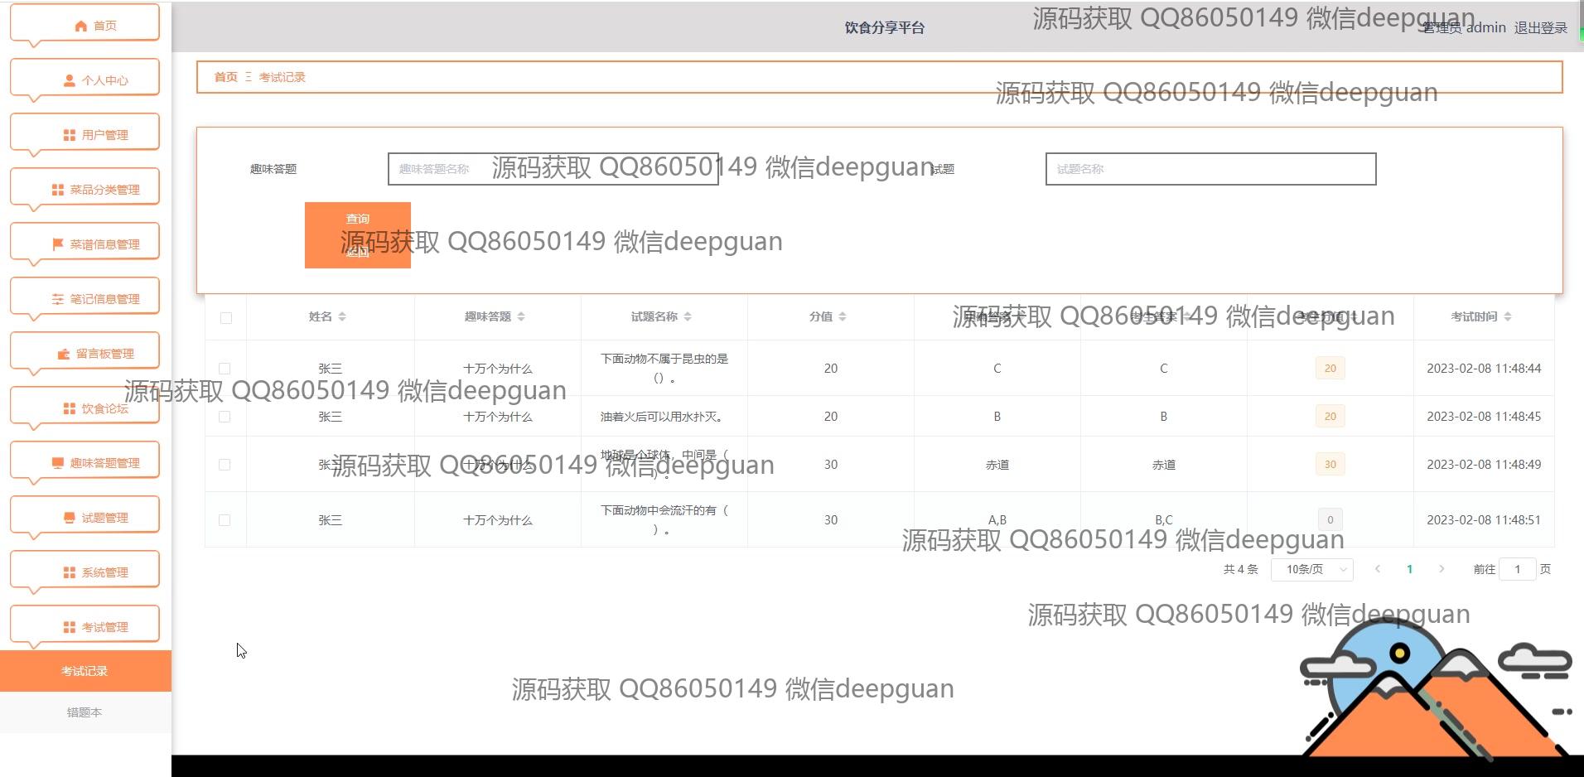
Task: Click the flag icon beside 菜谱信息管理
Action: coord(58,244)
